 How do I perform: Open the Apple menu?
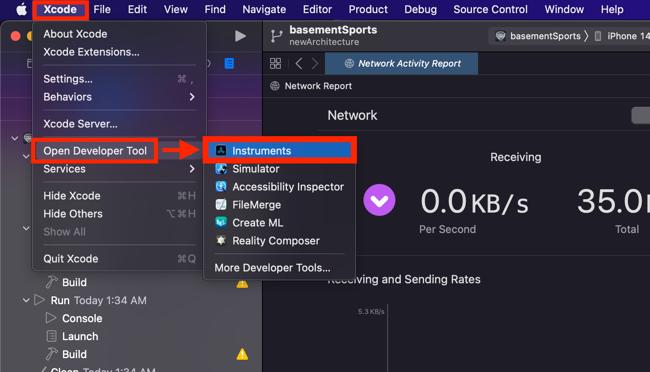coord(21,9)
